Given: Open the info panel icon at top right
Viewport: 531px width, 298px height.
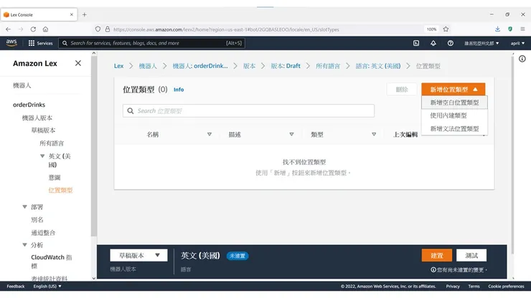Looking at the screenshot, I should pyautogui.click(x=522, y=59).
